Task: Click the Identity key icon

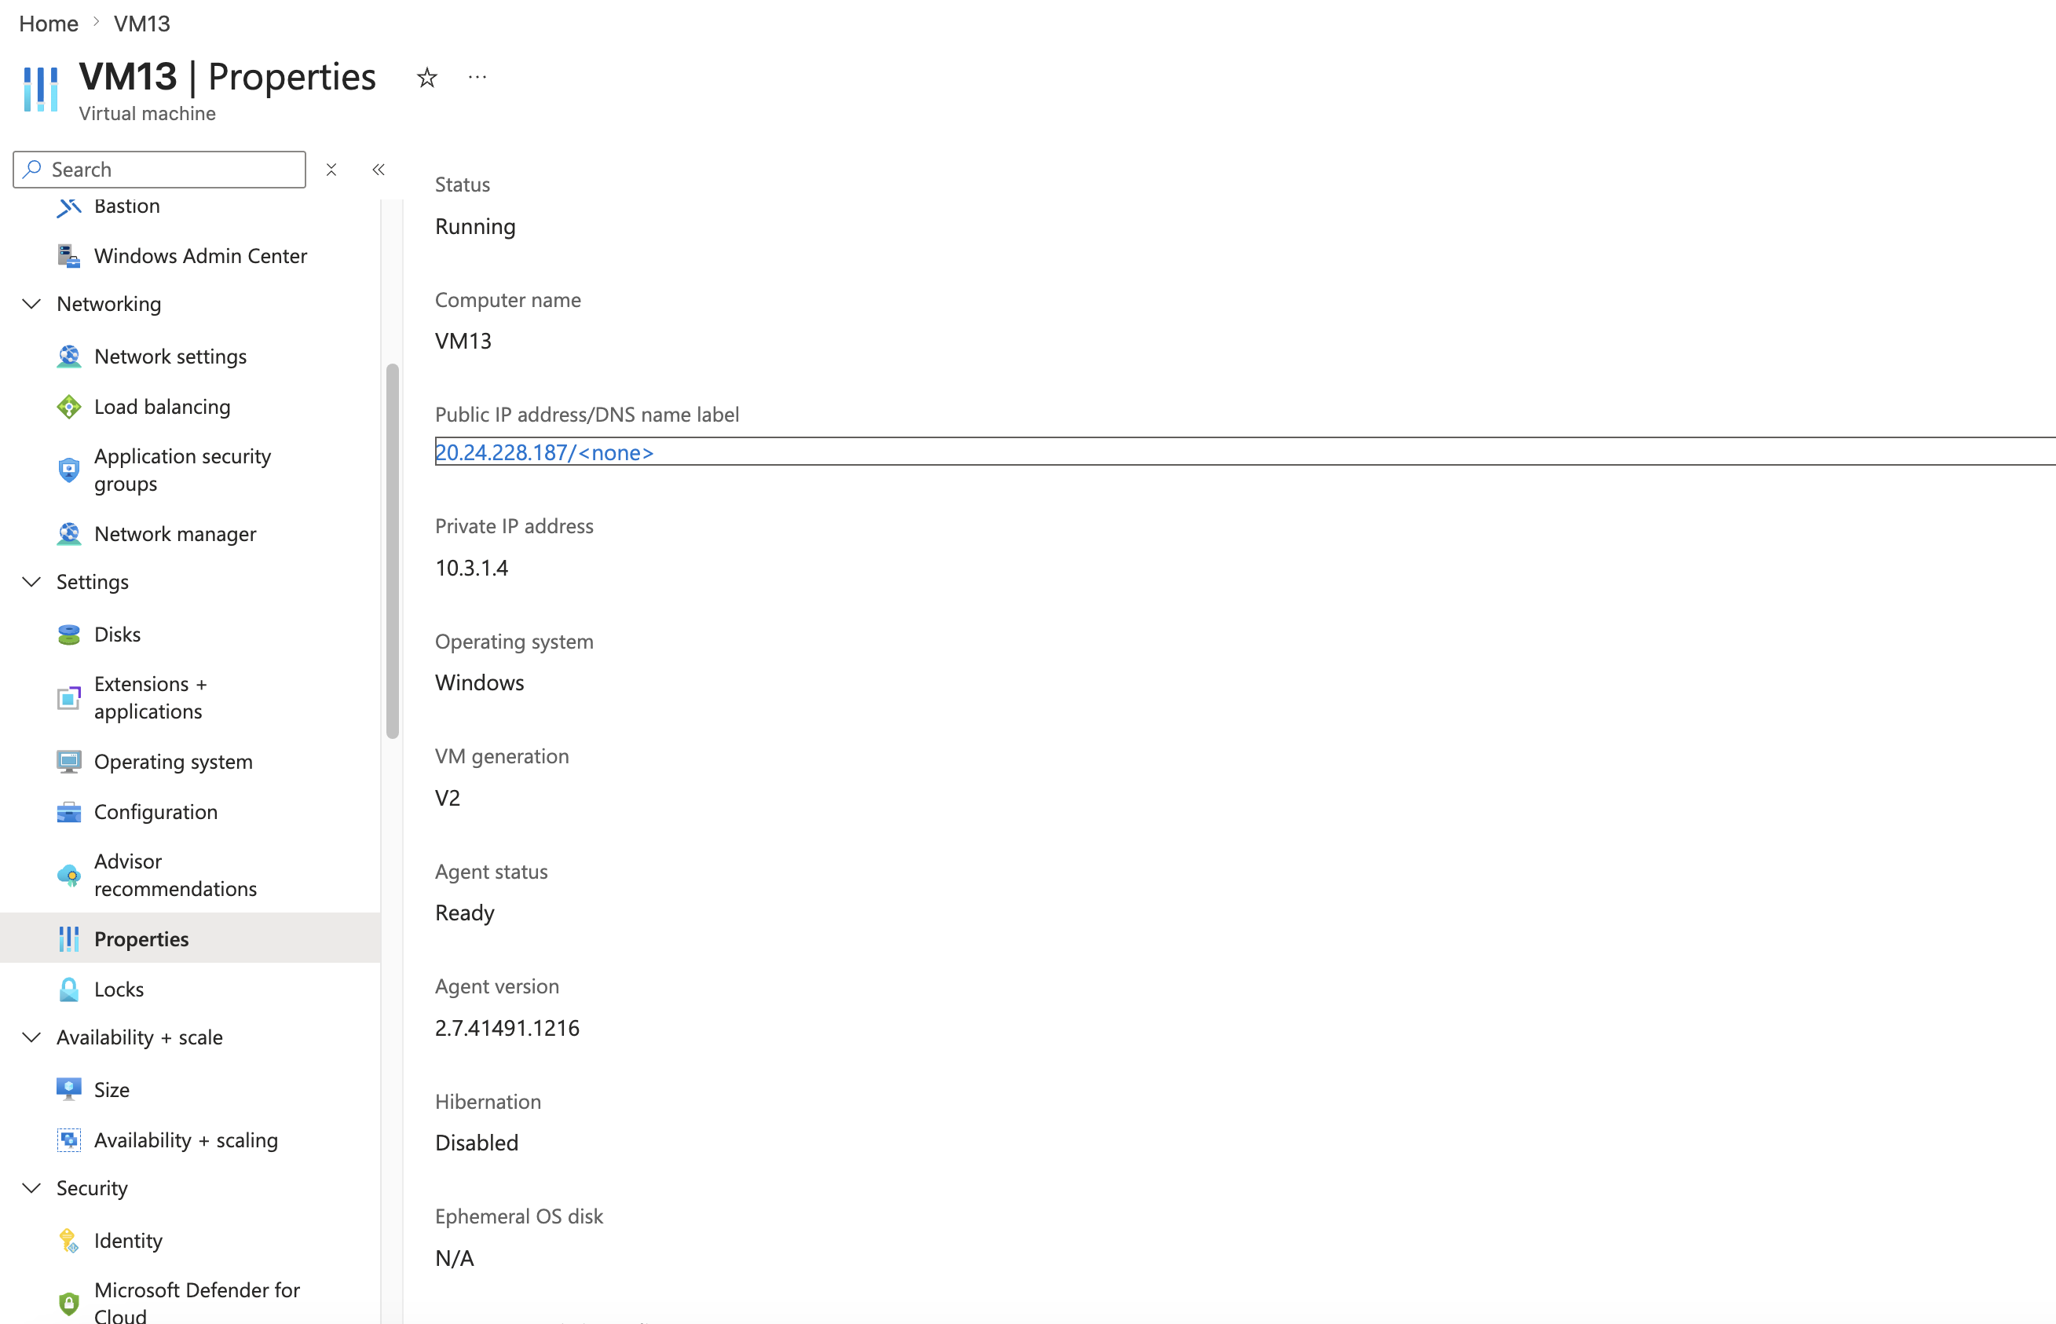Action: click(x=69, y=1241)
